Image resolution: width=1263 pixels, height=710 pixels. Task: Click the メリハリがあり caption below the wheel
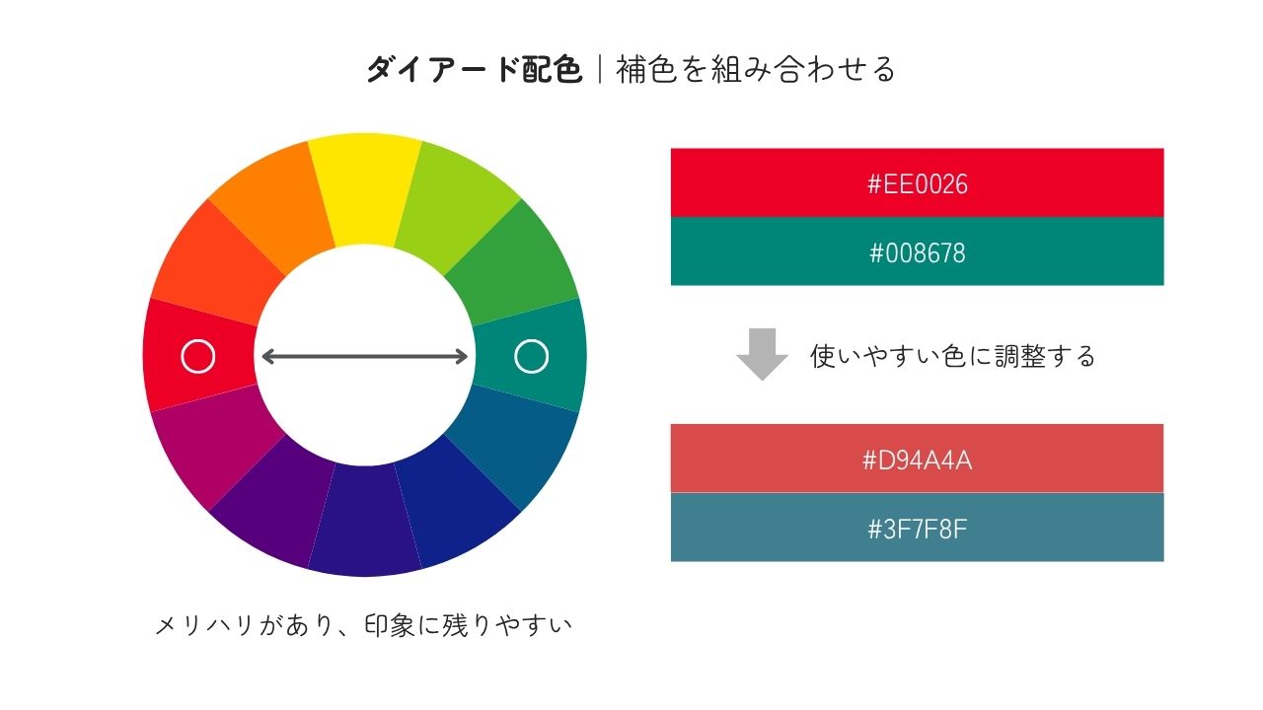click(248, 625)
